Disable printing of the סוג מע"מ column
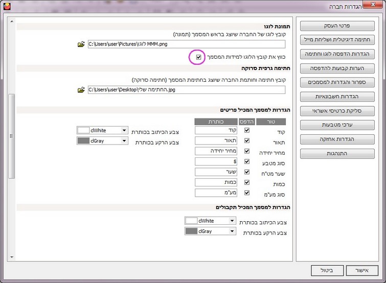 pyautogui.click(x=247, y=193)
